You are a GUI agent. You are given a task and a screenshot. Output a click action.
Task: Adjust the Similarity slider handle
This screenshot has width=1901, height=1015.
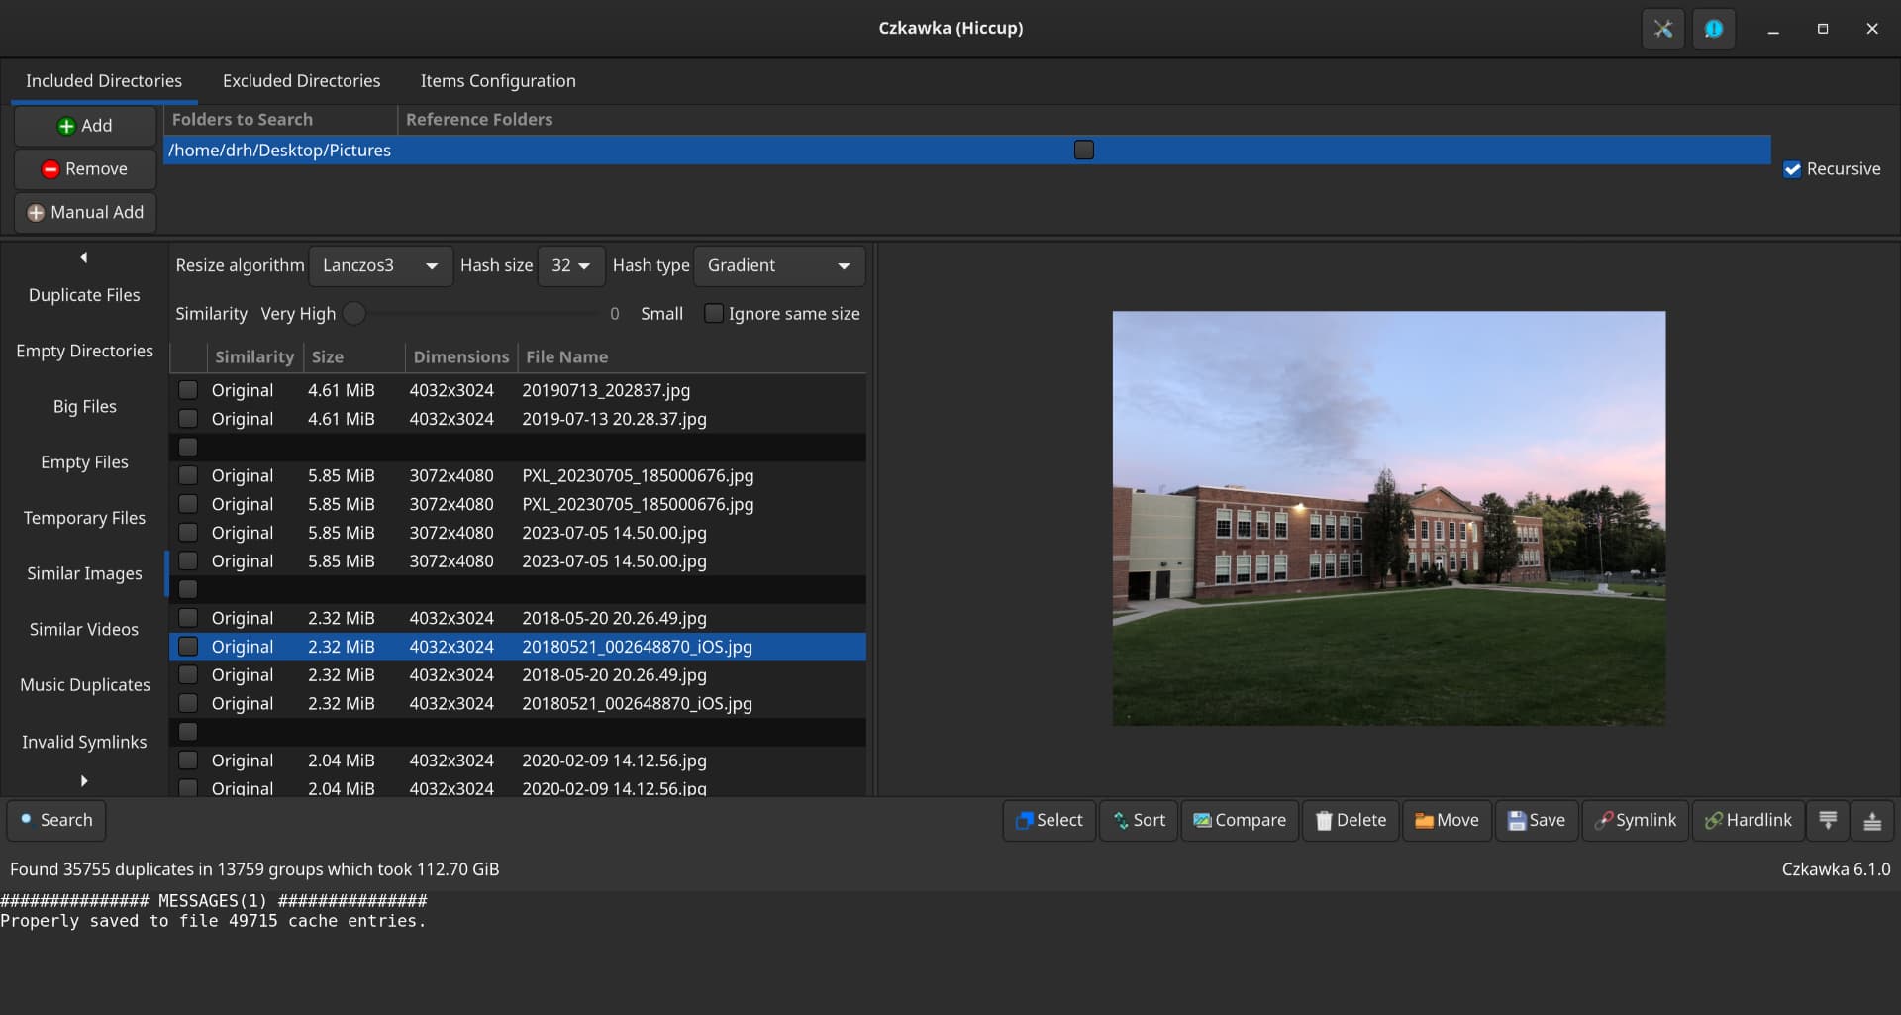(354, 313)
